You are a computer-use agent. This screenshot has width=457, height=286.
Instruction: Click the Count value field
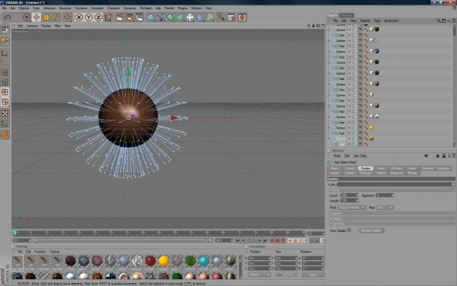[x=349, y=195]
